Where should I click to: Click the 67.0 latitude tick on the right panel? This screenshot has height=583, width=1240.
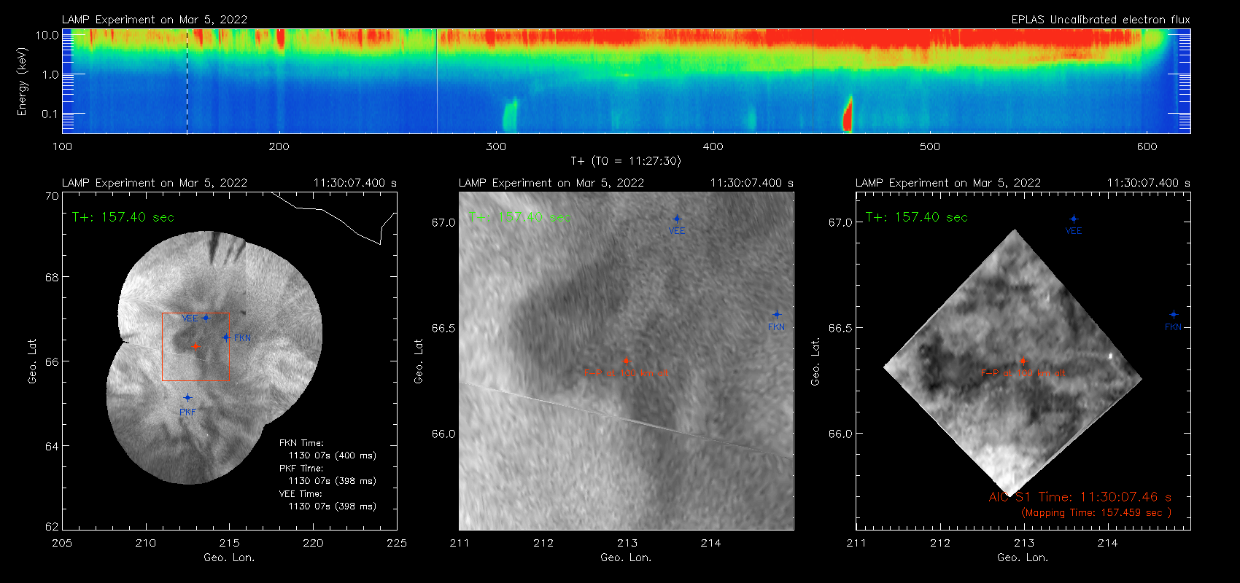(840, 222)
